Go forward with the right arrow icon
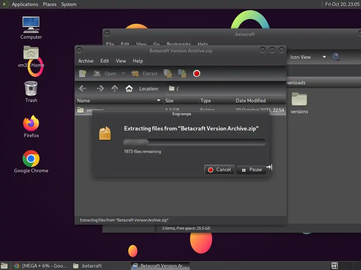361x270 pixels. 100,88
